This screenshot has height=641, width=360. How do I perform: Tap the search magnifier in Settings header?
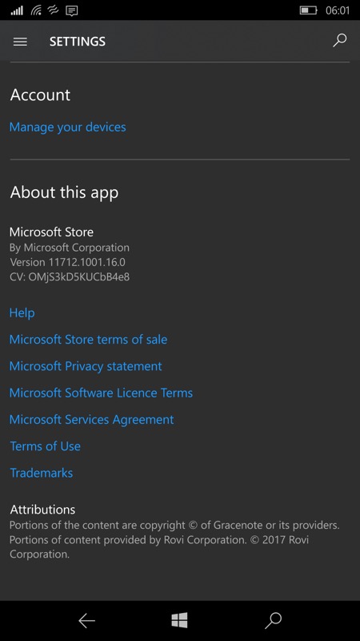[x=339, y=41]
